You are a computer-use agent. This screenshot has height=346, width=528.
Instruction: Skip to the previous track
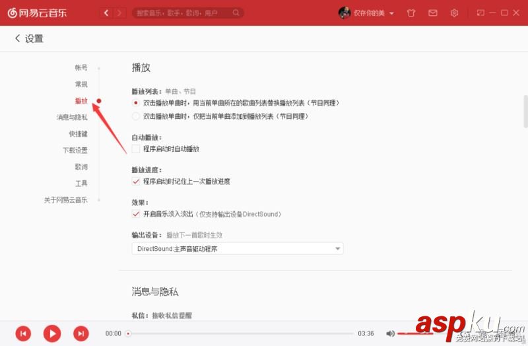(x=23, y=333)
